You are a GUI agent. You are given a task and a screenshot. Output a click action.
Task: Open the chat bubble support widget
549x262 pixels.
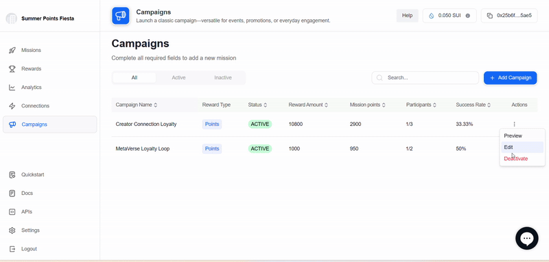click(x=526, y=238)
